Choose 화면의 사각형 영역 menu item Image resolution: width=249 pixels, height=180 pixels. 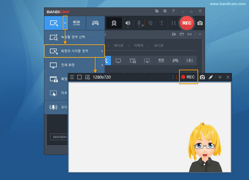[x=74, y=51]
